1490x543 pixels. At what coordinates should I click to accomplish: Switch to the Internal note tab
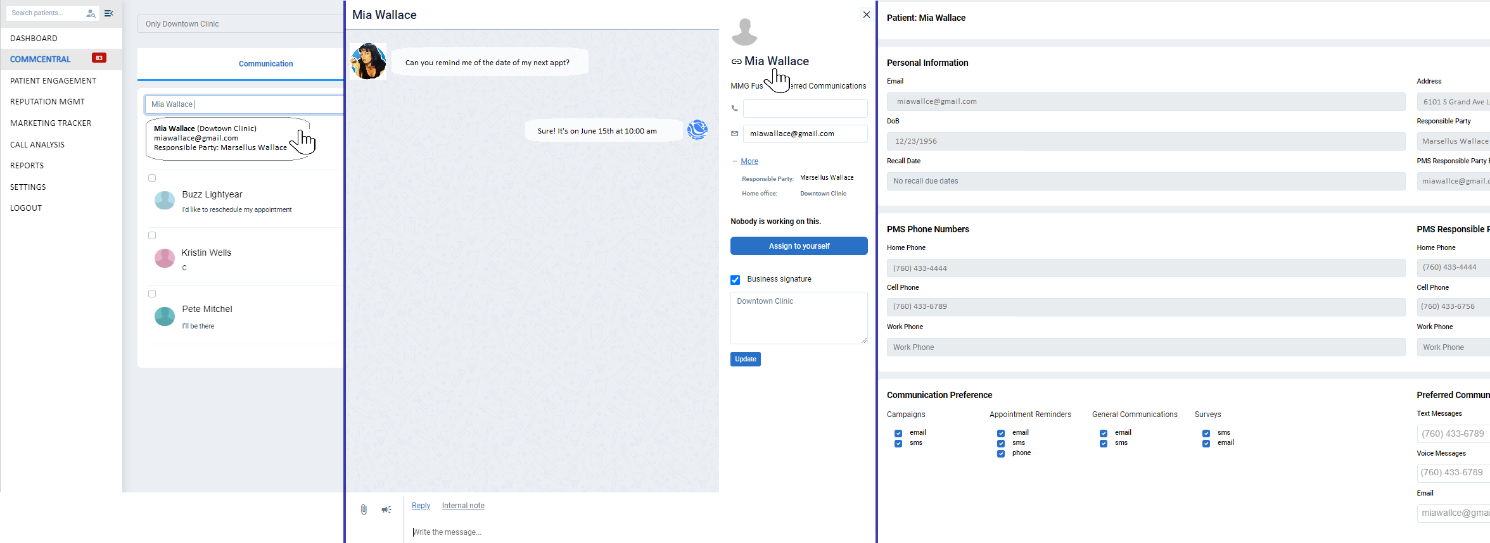[x=463, y=506]
